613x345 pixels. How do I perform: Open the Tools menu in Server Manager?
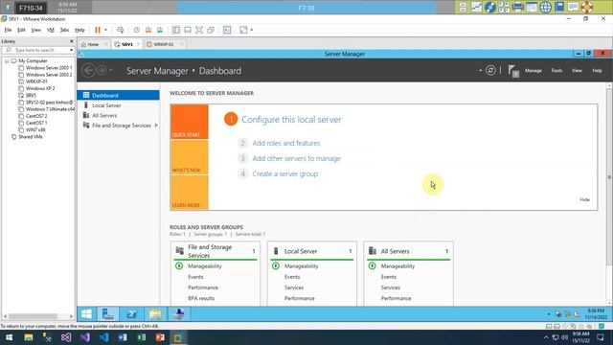556,70
